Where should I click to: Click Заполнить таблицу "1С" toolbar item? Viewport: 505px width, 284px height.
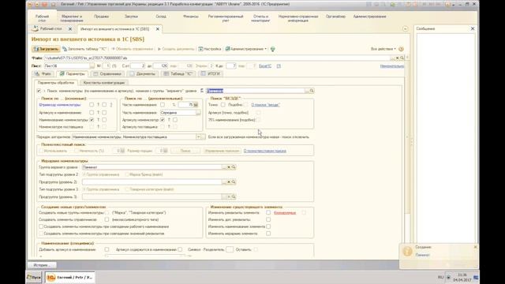[x=84, y=49]
